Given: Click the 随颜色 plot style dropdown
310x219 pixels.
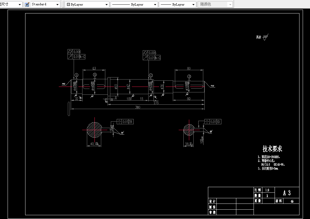Looking at the screenshot, I should 215,4.
